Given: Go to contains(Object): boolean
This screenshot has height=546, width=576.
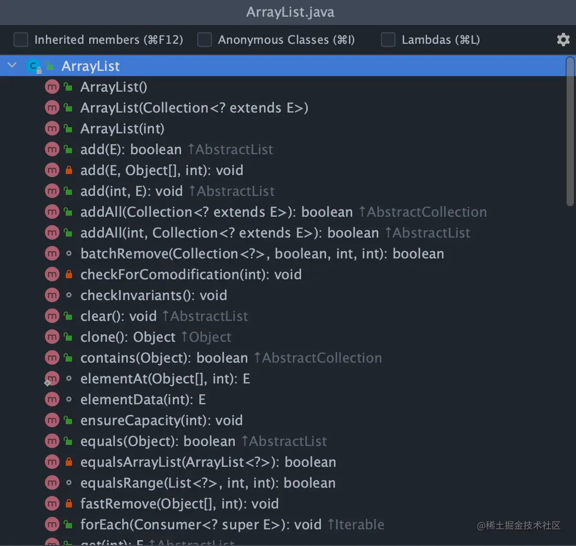Looking at the screenshot, I should (164, 358).
